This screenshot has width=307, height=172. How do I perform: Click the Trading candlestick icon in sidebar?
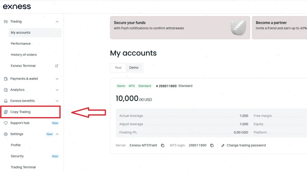[6, 22]
